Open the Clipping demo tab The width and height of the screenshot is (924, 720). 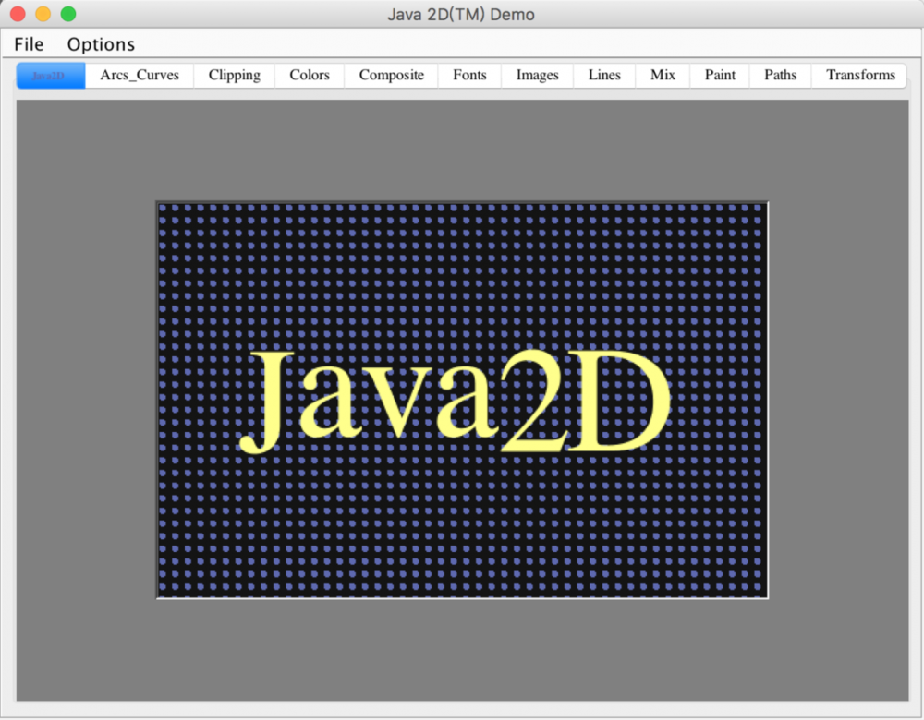(234, 75)
